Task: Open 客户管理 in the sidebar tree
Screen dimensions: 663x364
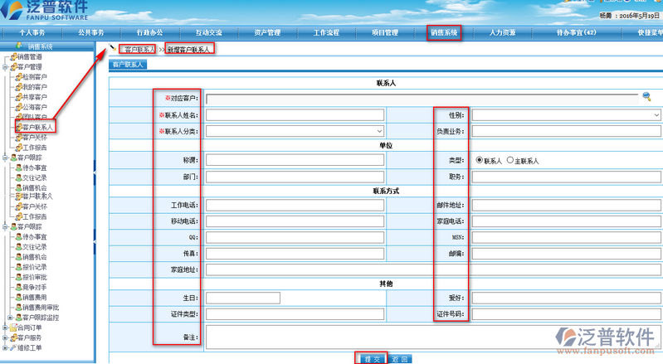Action: pyautogui.click(x=30, y=66)
